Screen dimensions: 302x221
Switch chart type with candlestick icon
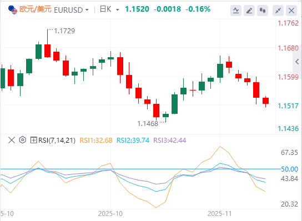coord(263,11)
